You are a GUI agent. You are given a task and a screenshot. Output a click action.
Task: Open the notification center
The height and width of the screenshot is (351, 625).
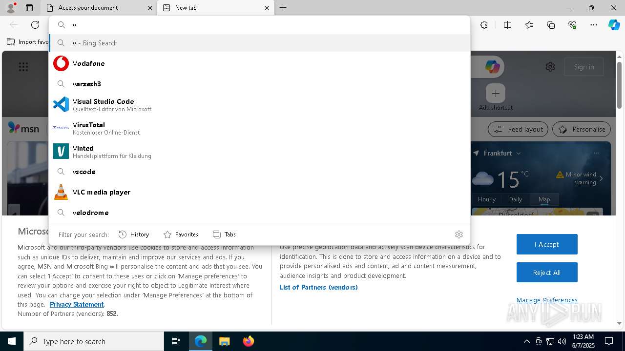click(609, 341)
